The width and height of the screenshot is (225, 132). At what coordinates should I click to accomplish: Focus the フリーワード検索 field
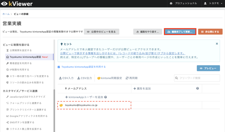(197, 78)
